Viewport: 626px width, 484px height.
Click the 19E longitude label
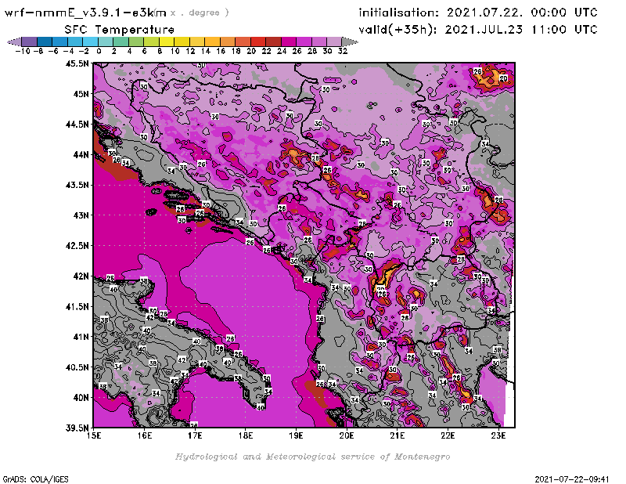tap(297, 435)
